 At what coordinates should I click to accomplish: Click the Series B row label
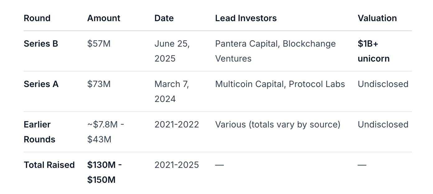[x=41, y=44]
